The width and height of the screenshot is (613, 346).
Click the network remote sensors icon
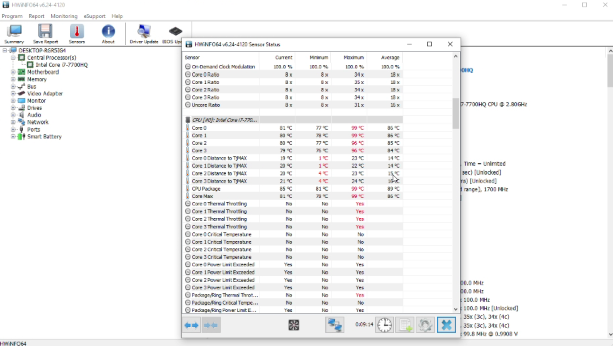(x=335, y=325)
